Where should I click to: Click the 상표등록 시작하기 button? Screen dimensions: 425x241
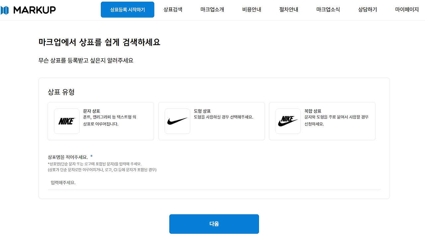[127, 10]
